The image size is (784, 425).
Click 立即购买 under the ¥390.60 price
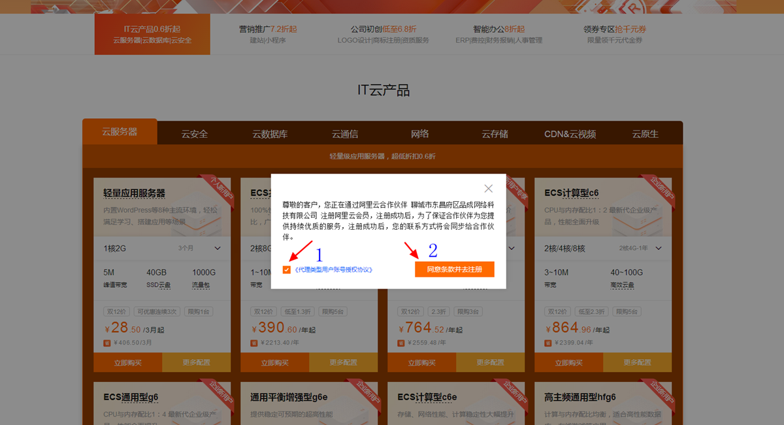pyautogui.click(x=275, y=362)
